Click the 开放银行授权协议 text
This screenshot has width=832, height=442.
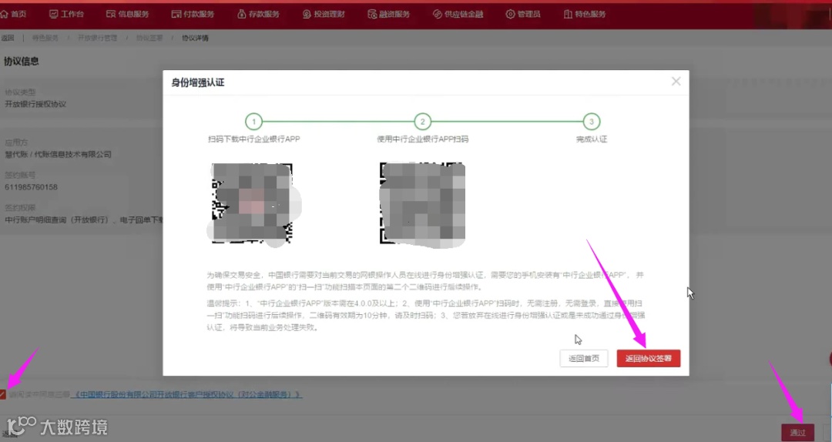(x=35, y=104)
